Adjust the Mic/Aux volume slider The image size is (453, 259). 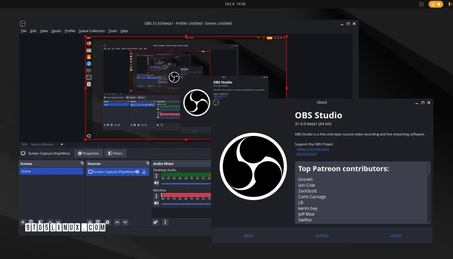pos(186,204)
